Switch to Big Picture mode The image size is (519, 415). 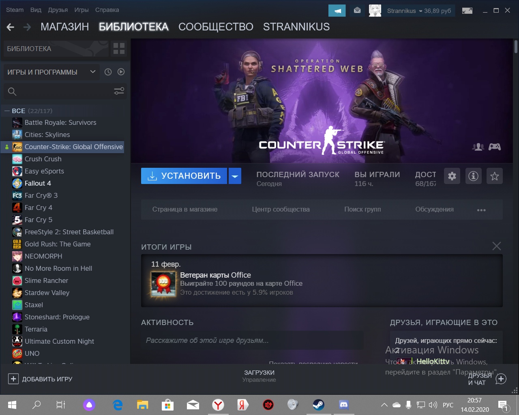pos(468,11)
